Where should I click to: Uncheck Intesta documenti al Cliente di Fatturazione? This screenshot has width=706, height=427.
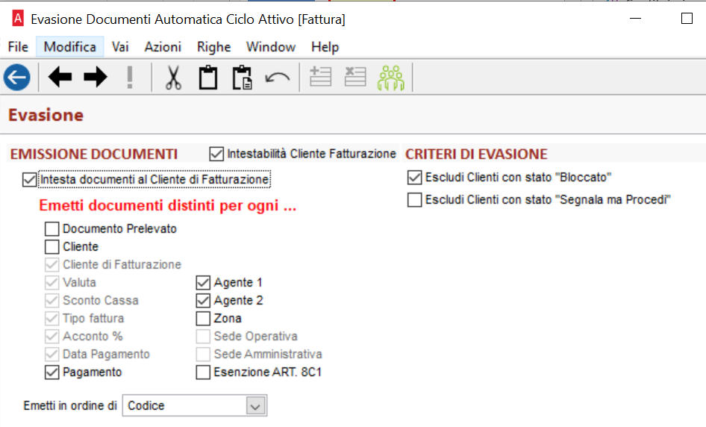pyautogui.click(x=30, y=180)
